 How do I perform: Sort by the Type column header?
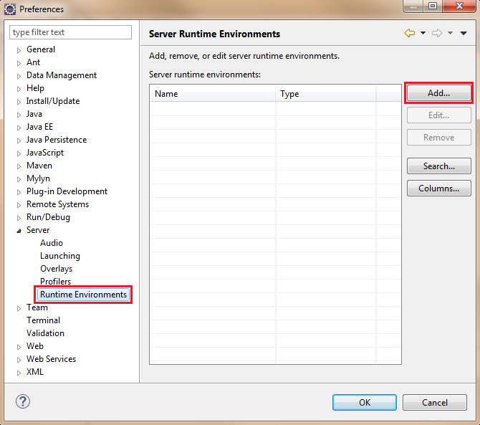pyautogui.click(x=325, y=94)
